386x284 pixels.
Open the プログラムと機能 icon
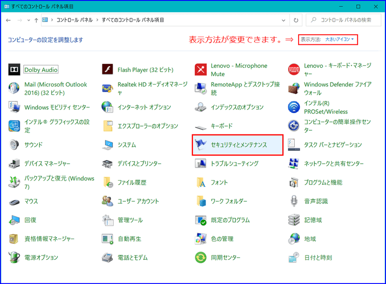click(x=294, y=182)
